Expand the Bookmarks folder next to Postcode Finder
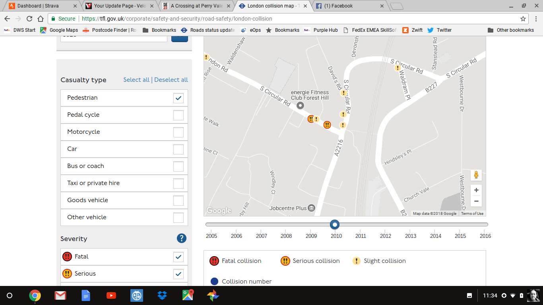Image resolution: width=543 pixels, height=305 pixels. tap(159, 30)
